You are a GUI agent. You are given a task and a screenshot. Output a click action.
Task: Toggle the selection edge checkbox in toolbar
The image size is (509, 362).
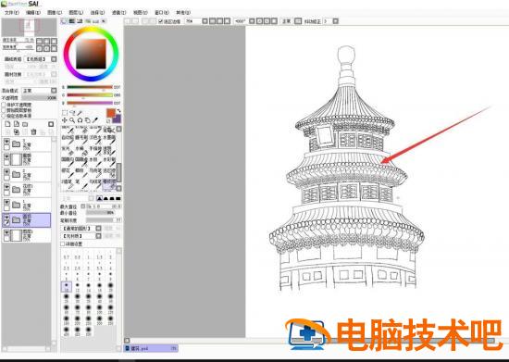[x=160, y=21]
